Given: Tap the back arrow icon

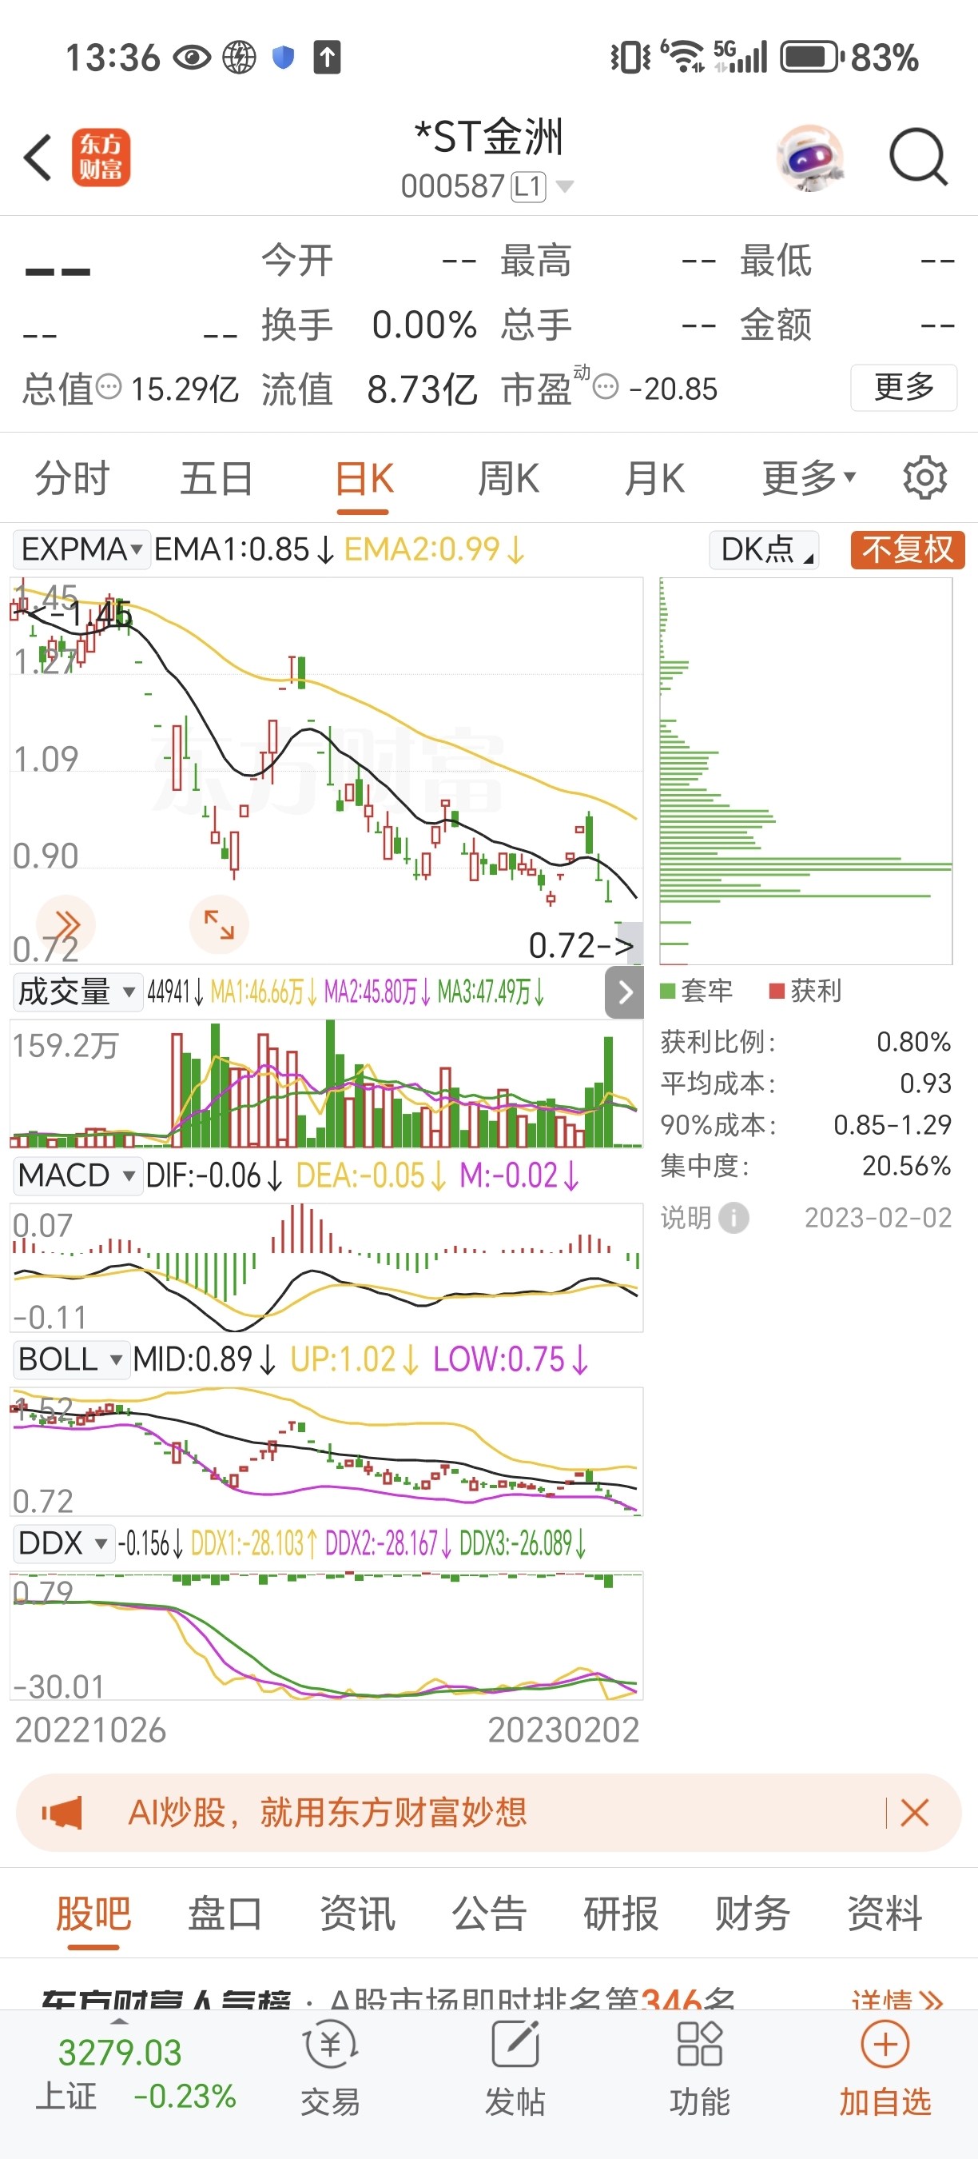Looking at the screenshot, I should click(38, 157).
